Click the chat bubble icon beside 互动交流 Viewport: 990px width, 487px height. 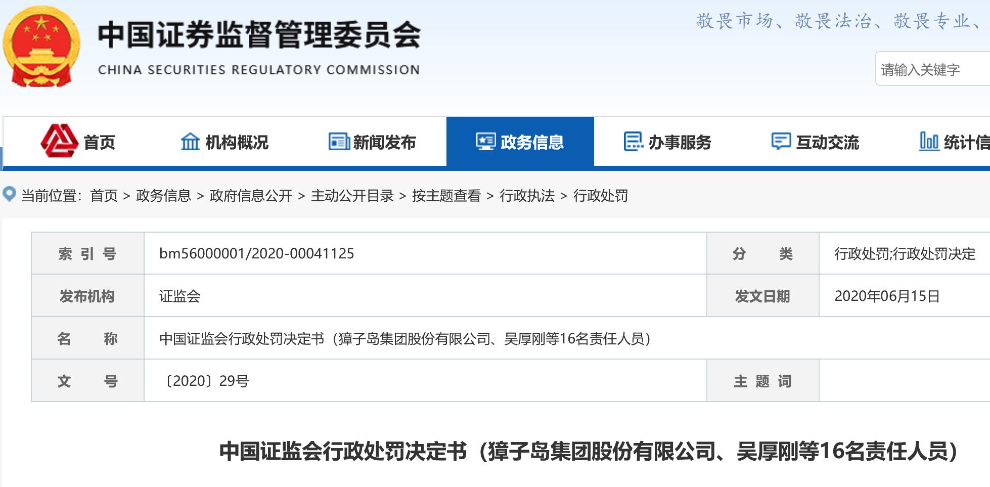pos(781,142)
